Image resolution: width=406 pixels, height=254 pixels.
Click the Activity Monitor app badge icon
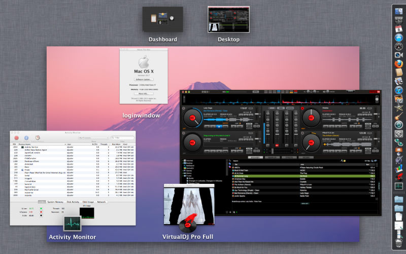73,224
